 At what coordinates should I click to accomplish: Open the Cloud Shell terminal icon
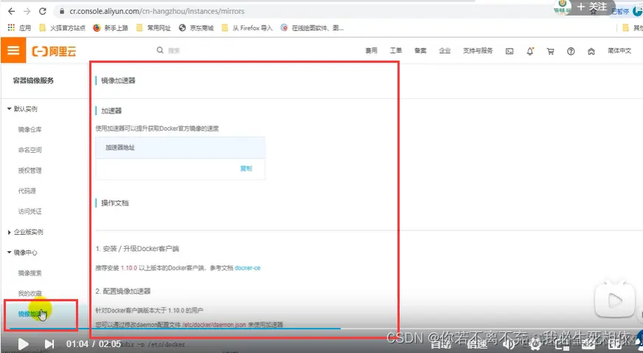point(510,51)
